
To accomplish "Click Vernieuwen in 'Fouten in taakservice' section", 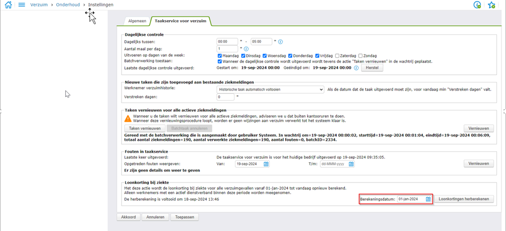I will click(479, 164).
